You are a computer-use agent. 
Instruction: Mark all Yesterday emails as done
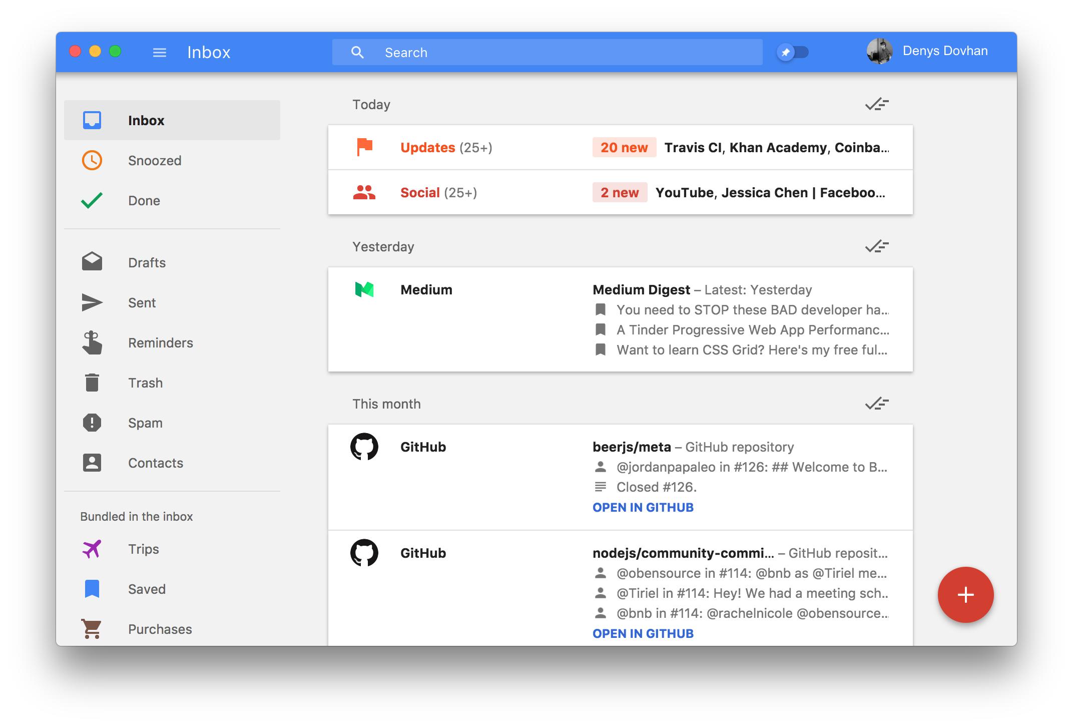(876, 246)
